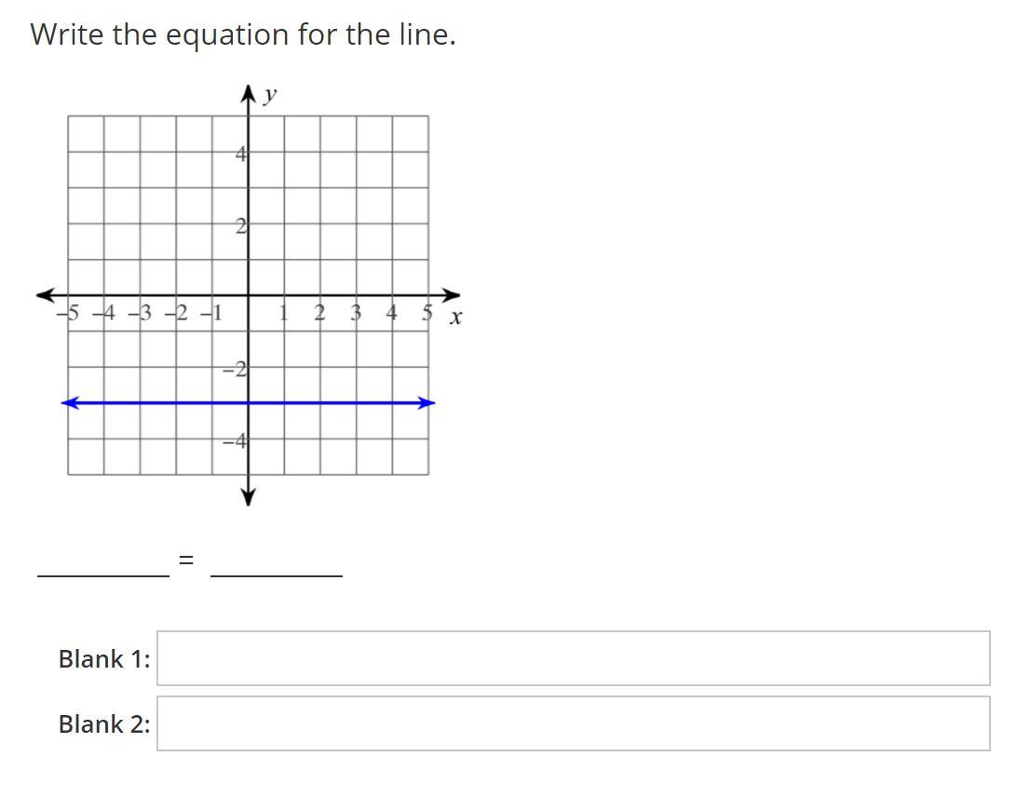The image size is (1031, 797).
Task: Click the 'Write the equation for the line' text
Action: [243, 34]
